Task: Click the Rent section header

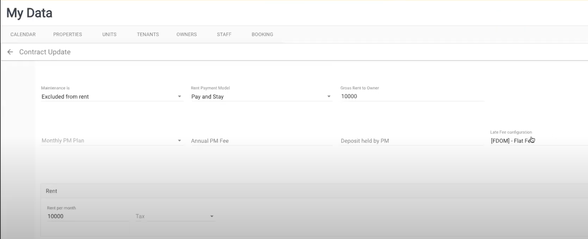Action: (51, 191)
